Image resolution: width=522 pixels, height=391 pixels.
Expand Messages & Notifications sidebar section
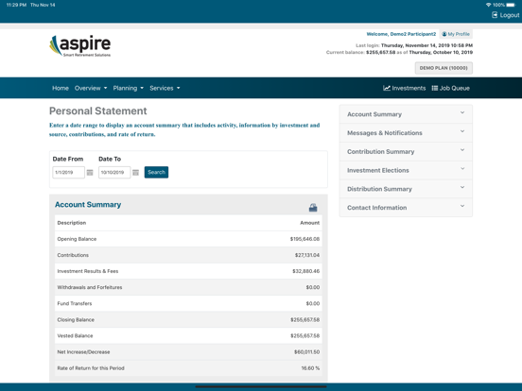tap(406, 132)
